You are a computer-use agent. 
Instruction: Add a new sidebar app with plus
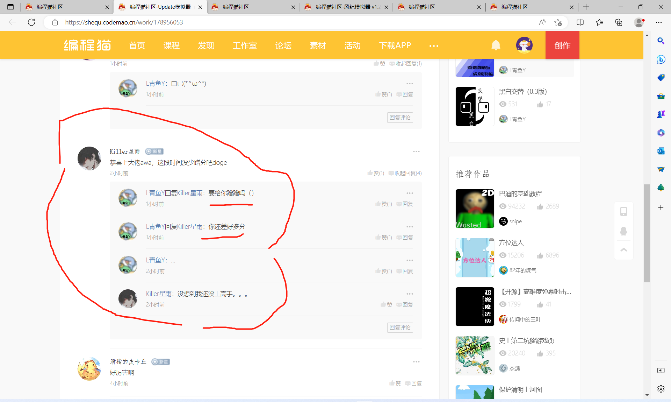[661, 207]
